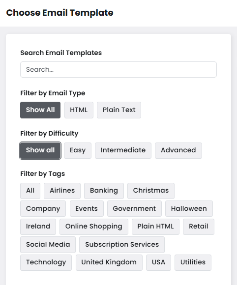Filter templates by Banking tag
Viewport: 237px width, 285px height.
104,191
